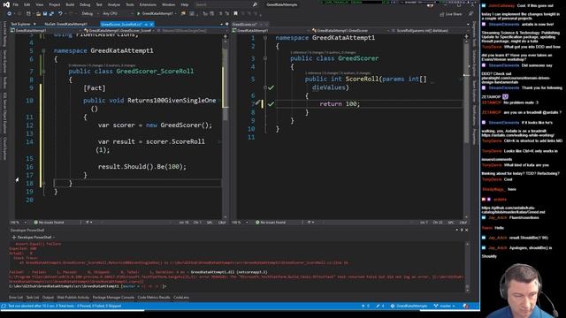Click the Save toolbar icon
The width and height of the screenshot is (566, 318).
(x=45, y=14)
